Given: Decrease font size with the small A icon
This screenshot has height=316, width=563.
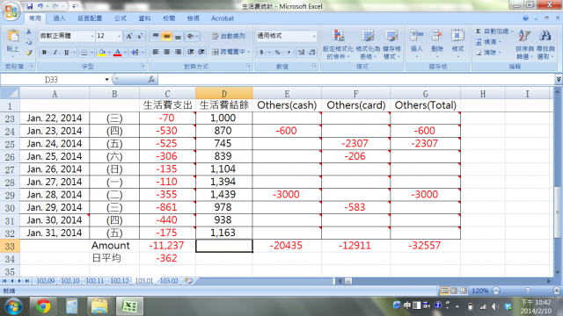Looking at the screenshot, I should tap(140, 36).
